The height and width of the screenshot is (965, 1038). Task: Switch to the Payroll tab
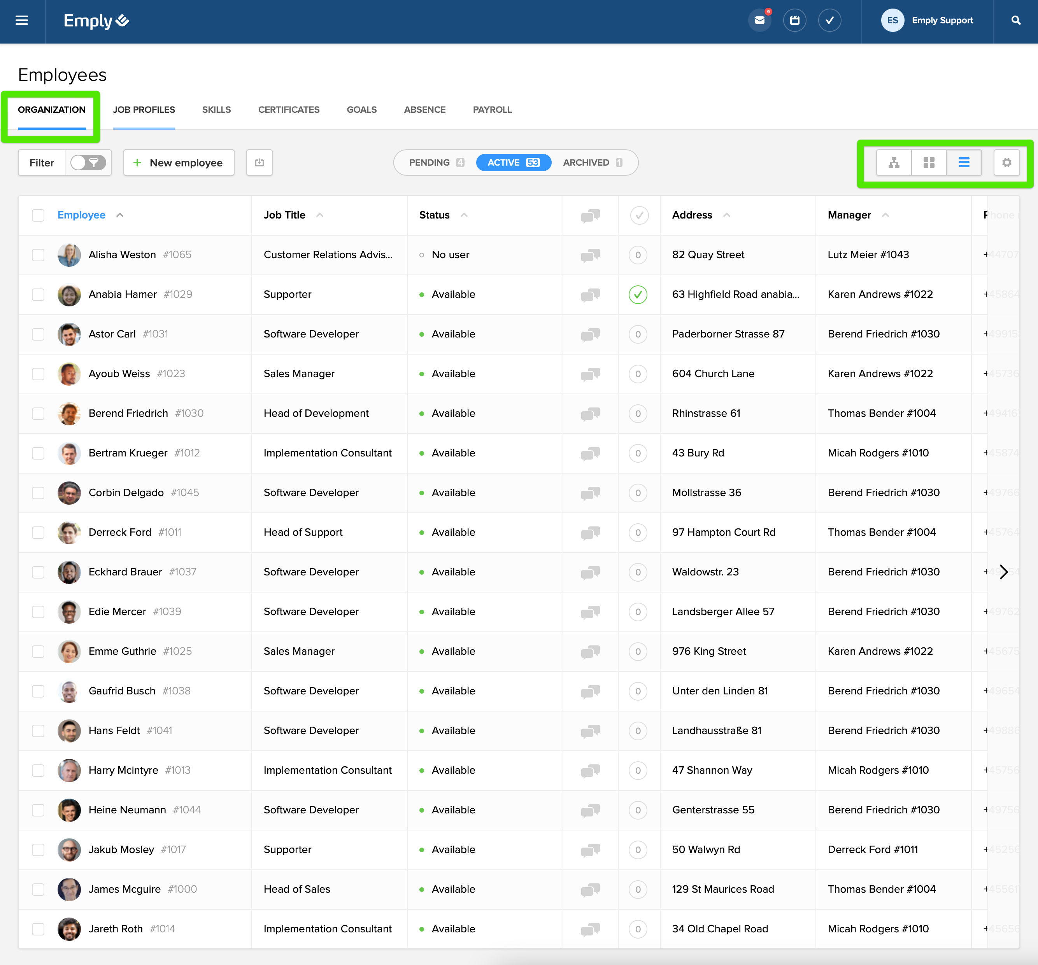[x=492, y=110]
